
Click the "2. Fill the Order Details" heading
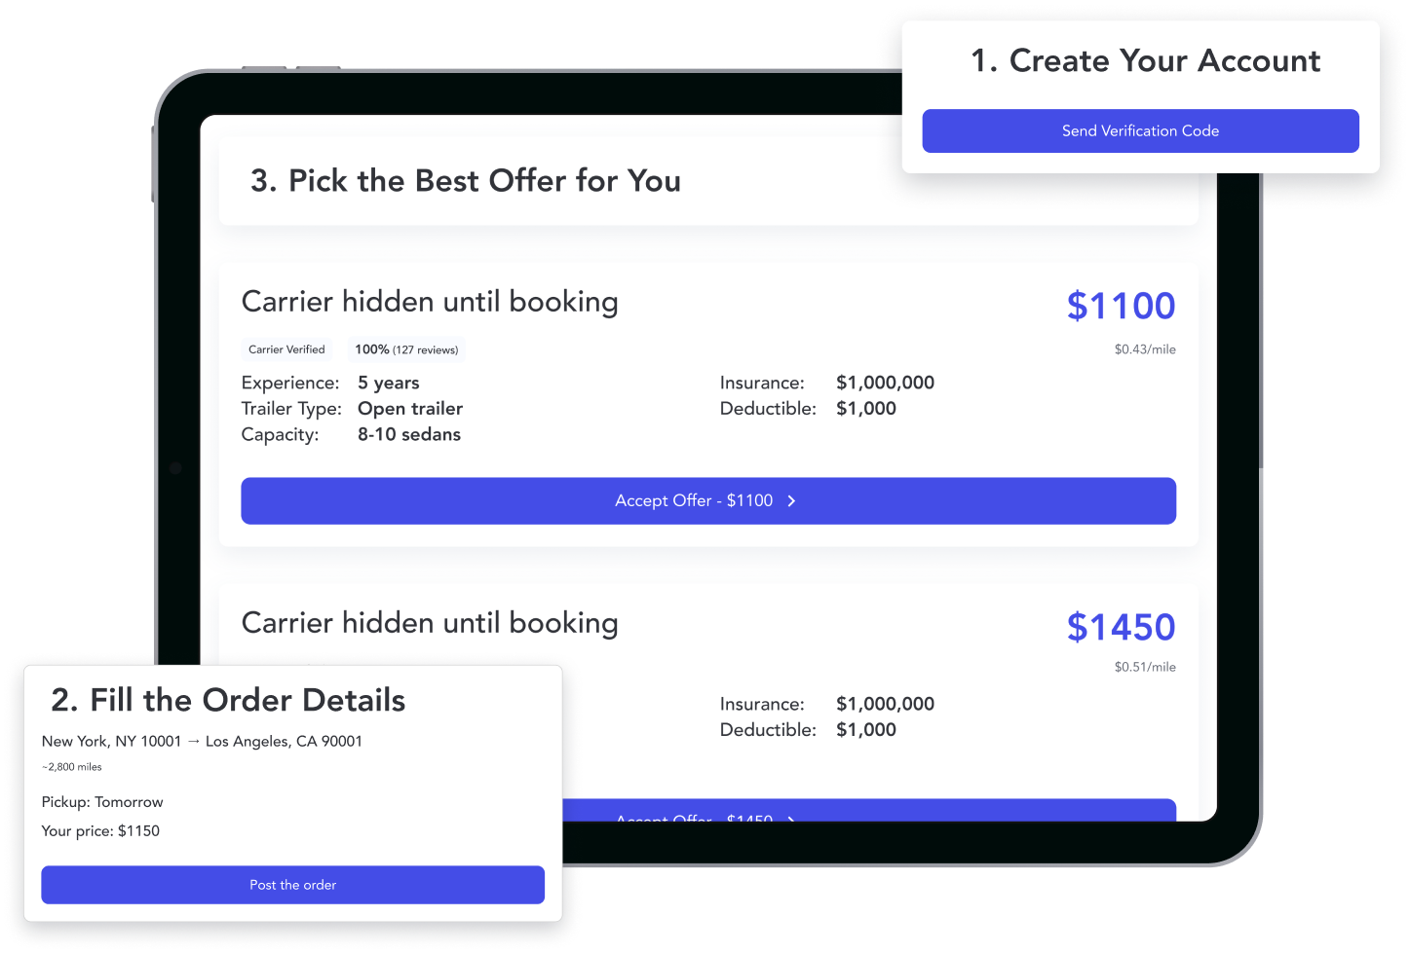pos(228,700)
